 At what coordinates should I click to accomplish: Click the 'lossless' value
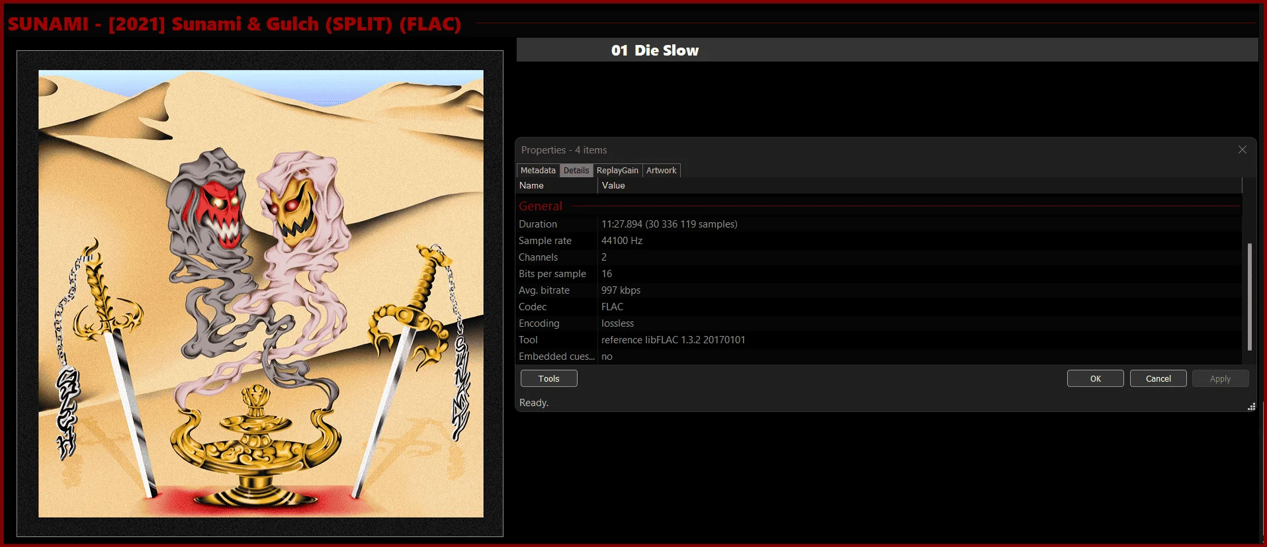tap(617, 323)
